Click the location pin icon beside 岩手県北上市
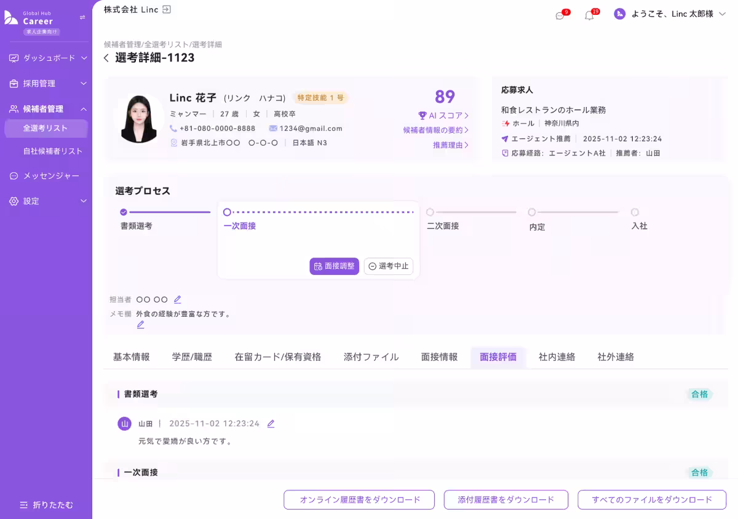Screen dimensions: 738x519 click(x=174, y=143)
